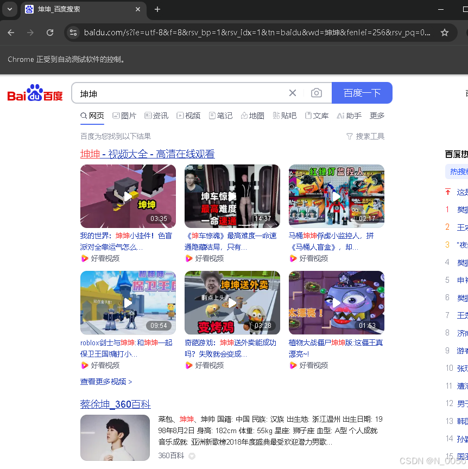This screenshot has height=469, width=468.
Task: Open the 马桶坤坤俘虏小监控人 video title
Action: 332,242
